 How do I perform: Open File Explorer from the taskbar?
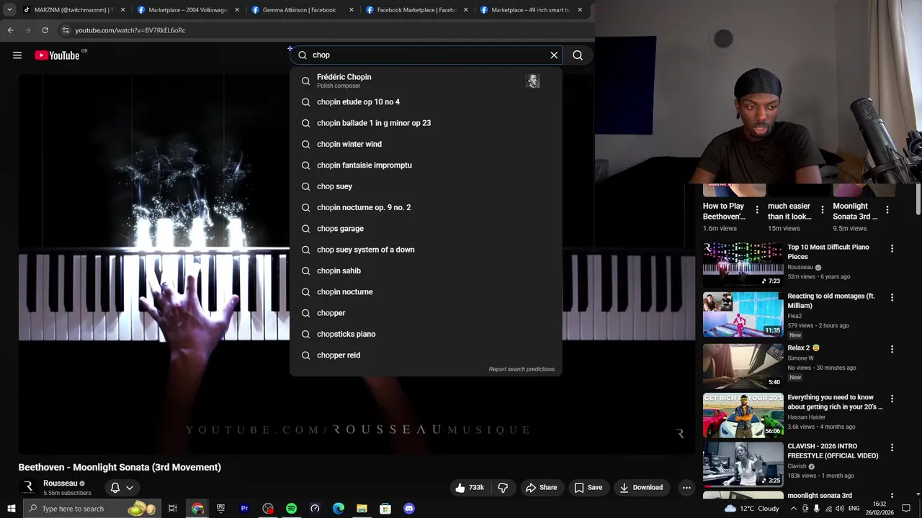tap(362, 509)
